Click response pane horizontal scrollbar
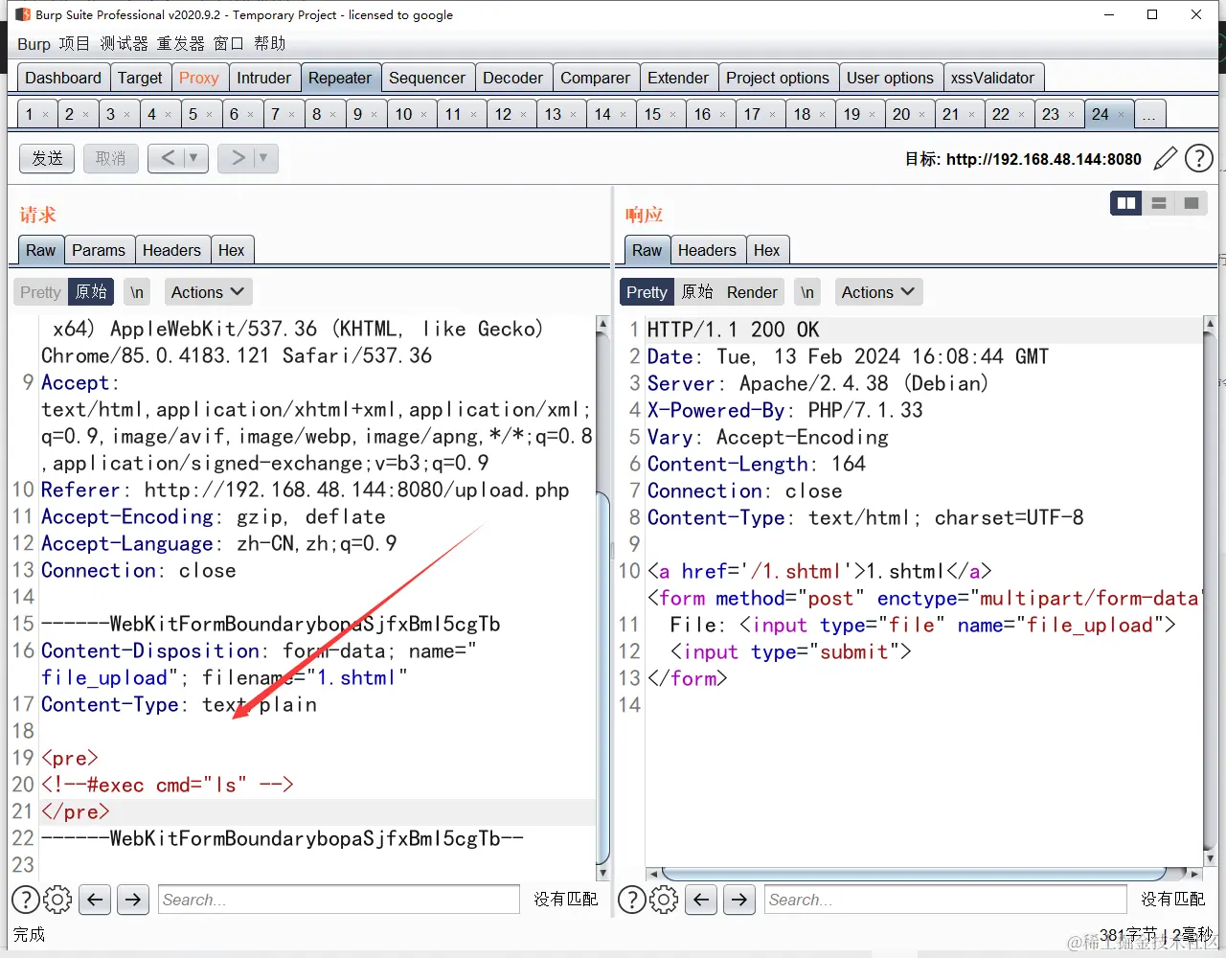The width and height of the screenshot is (1226, 958). 915,874
